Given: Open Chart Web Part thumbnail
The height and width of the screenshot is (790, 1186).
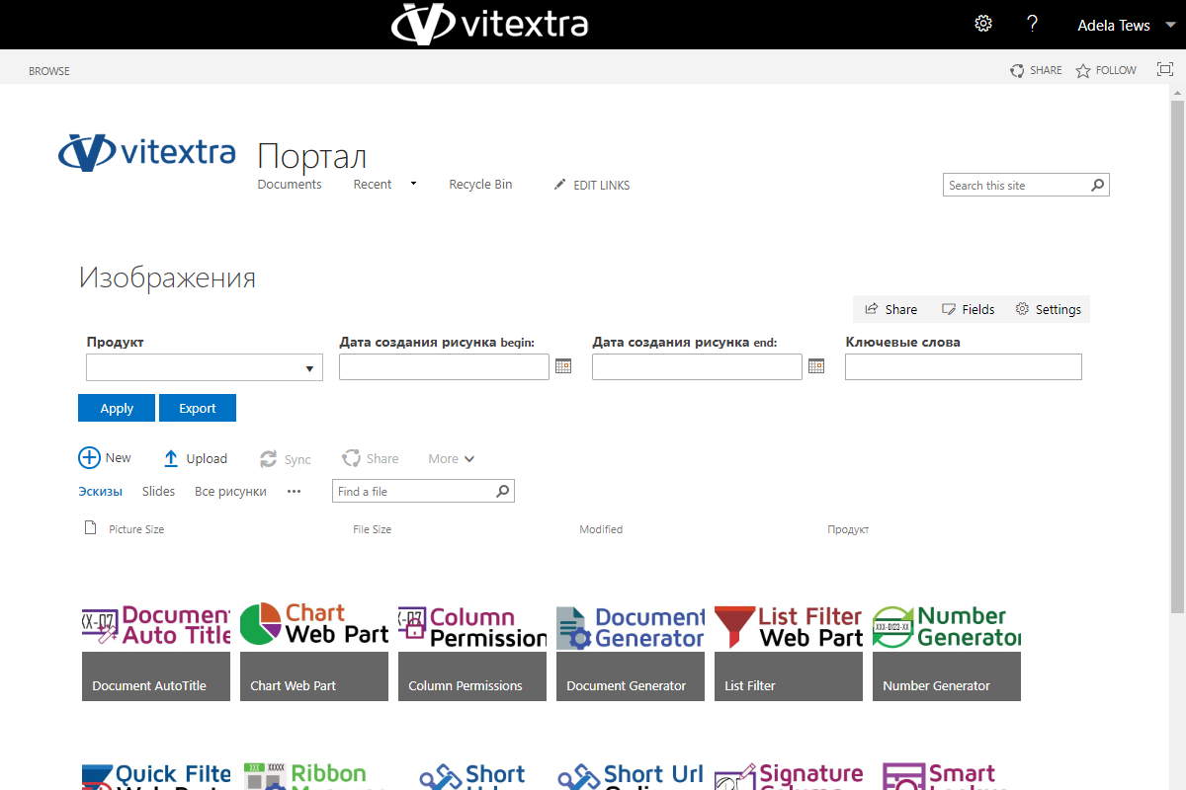Looking at the screenshot, I should click(314, 652).
